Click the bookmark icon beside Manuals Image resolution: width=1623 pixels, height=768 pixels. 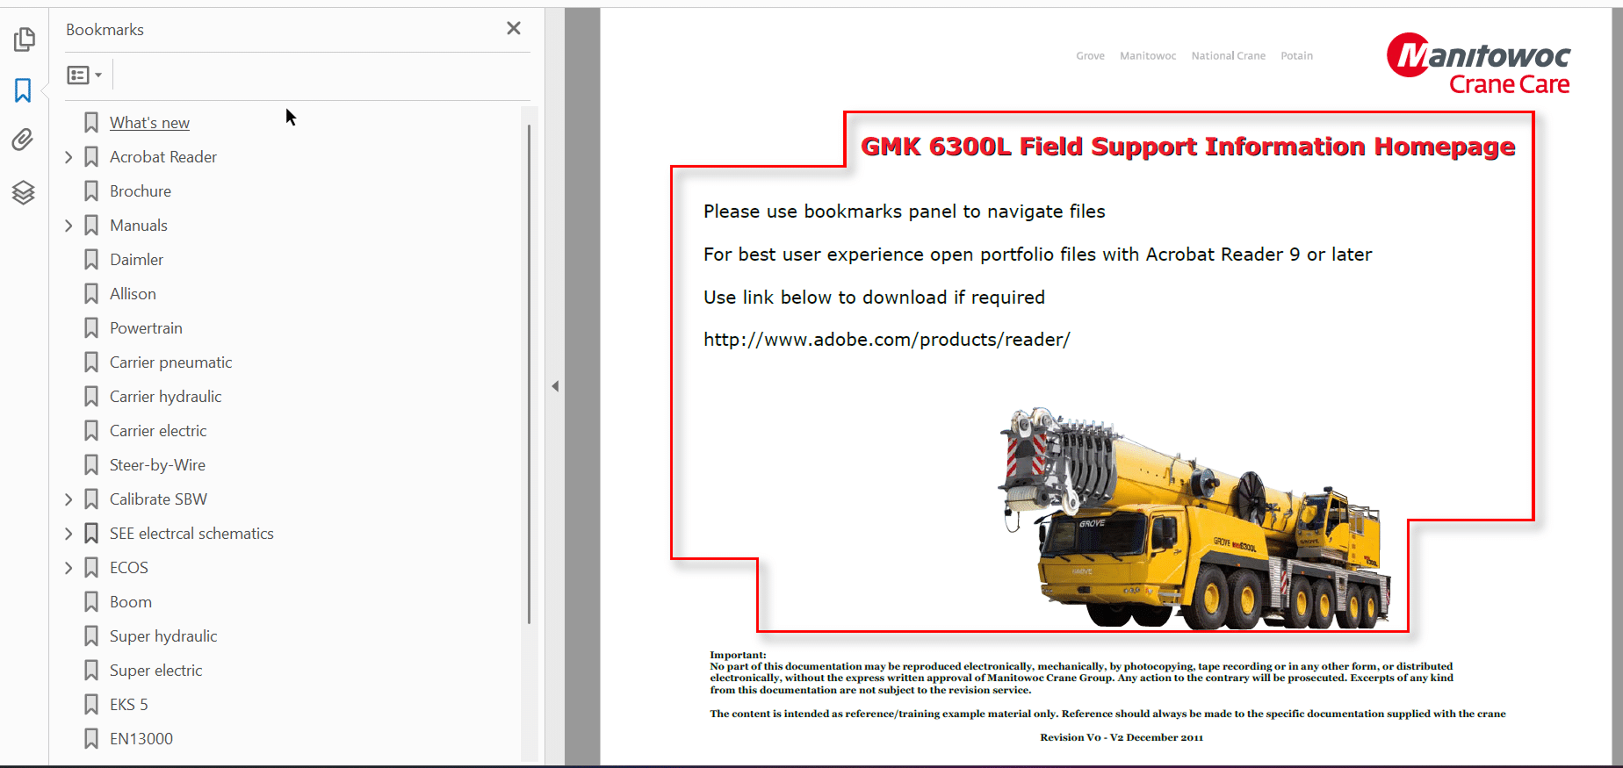pyautogui.click(x=91, y=226)
